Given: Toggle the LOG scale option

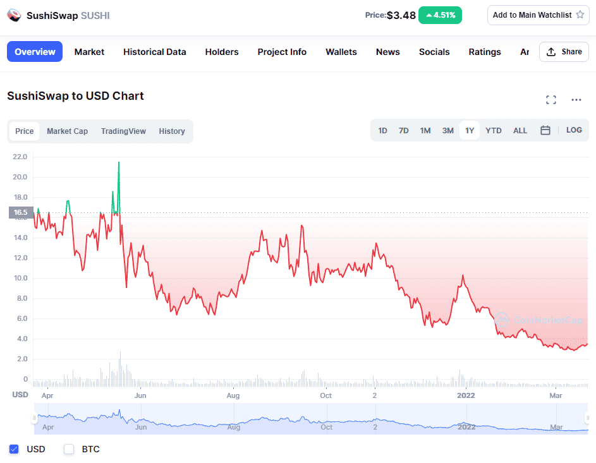Looking at the screenshot, I should (574, 130).
